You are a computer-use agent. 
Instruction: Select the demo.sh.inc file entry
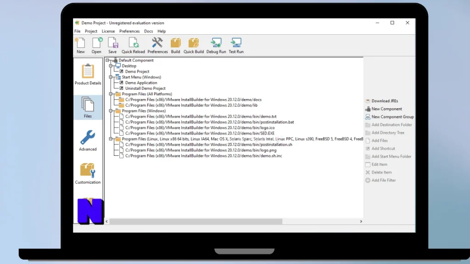(203, 156)
